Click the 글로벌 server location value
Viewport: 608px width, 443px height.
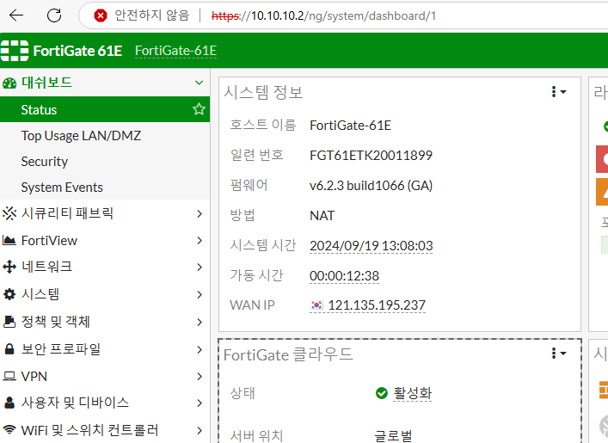tap(393, 435)
